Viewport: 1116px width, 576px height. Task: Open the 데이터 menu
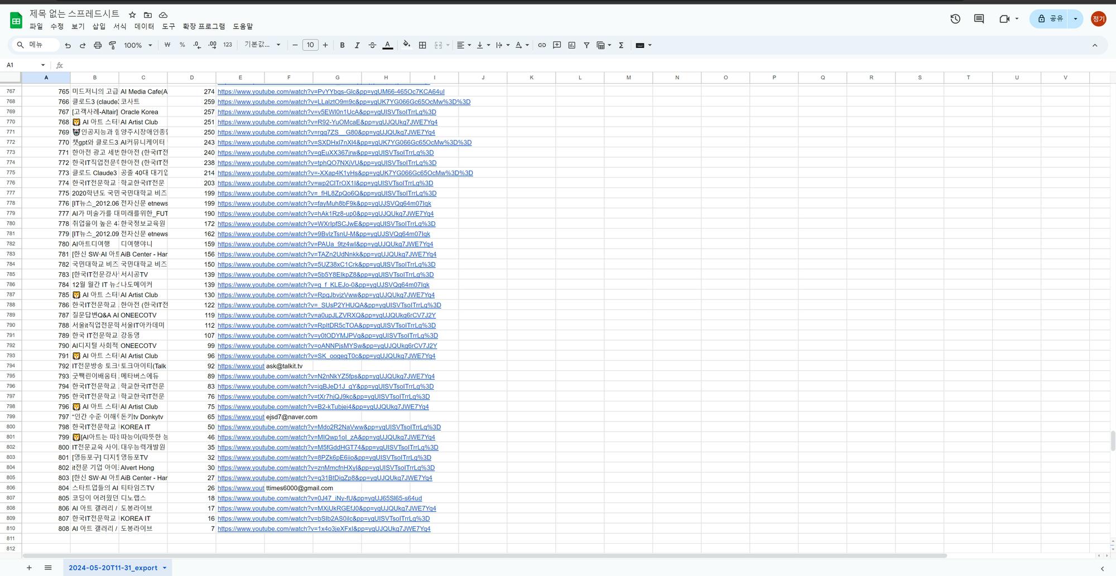(144, 26)
